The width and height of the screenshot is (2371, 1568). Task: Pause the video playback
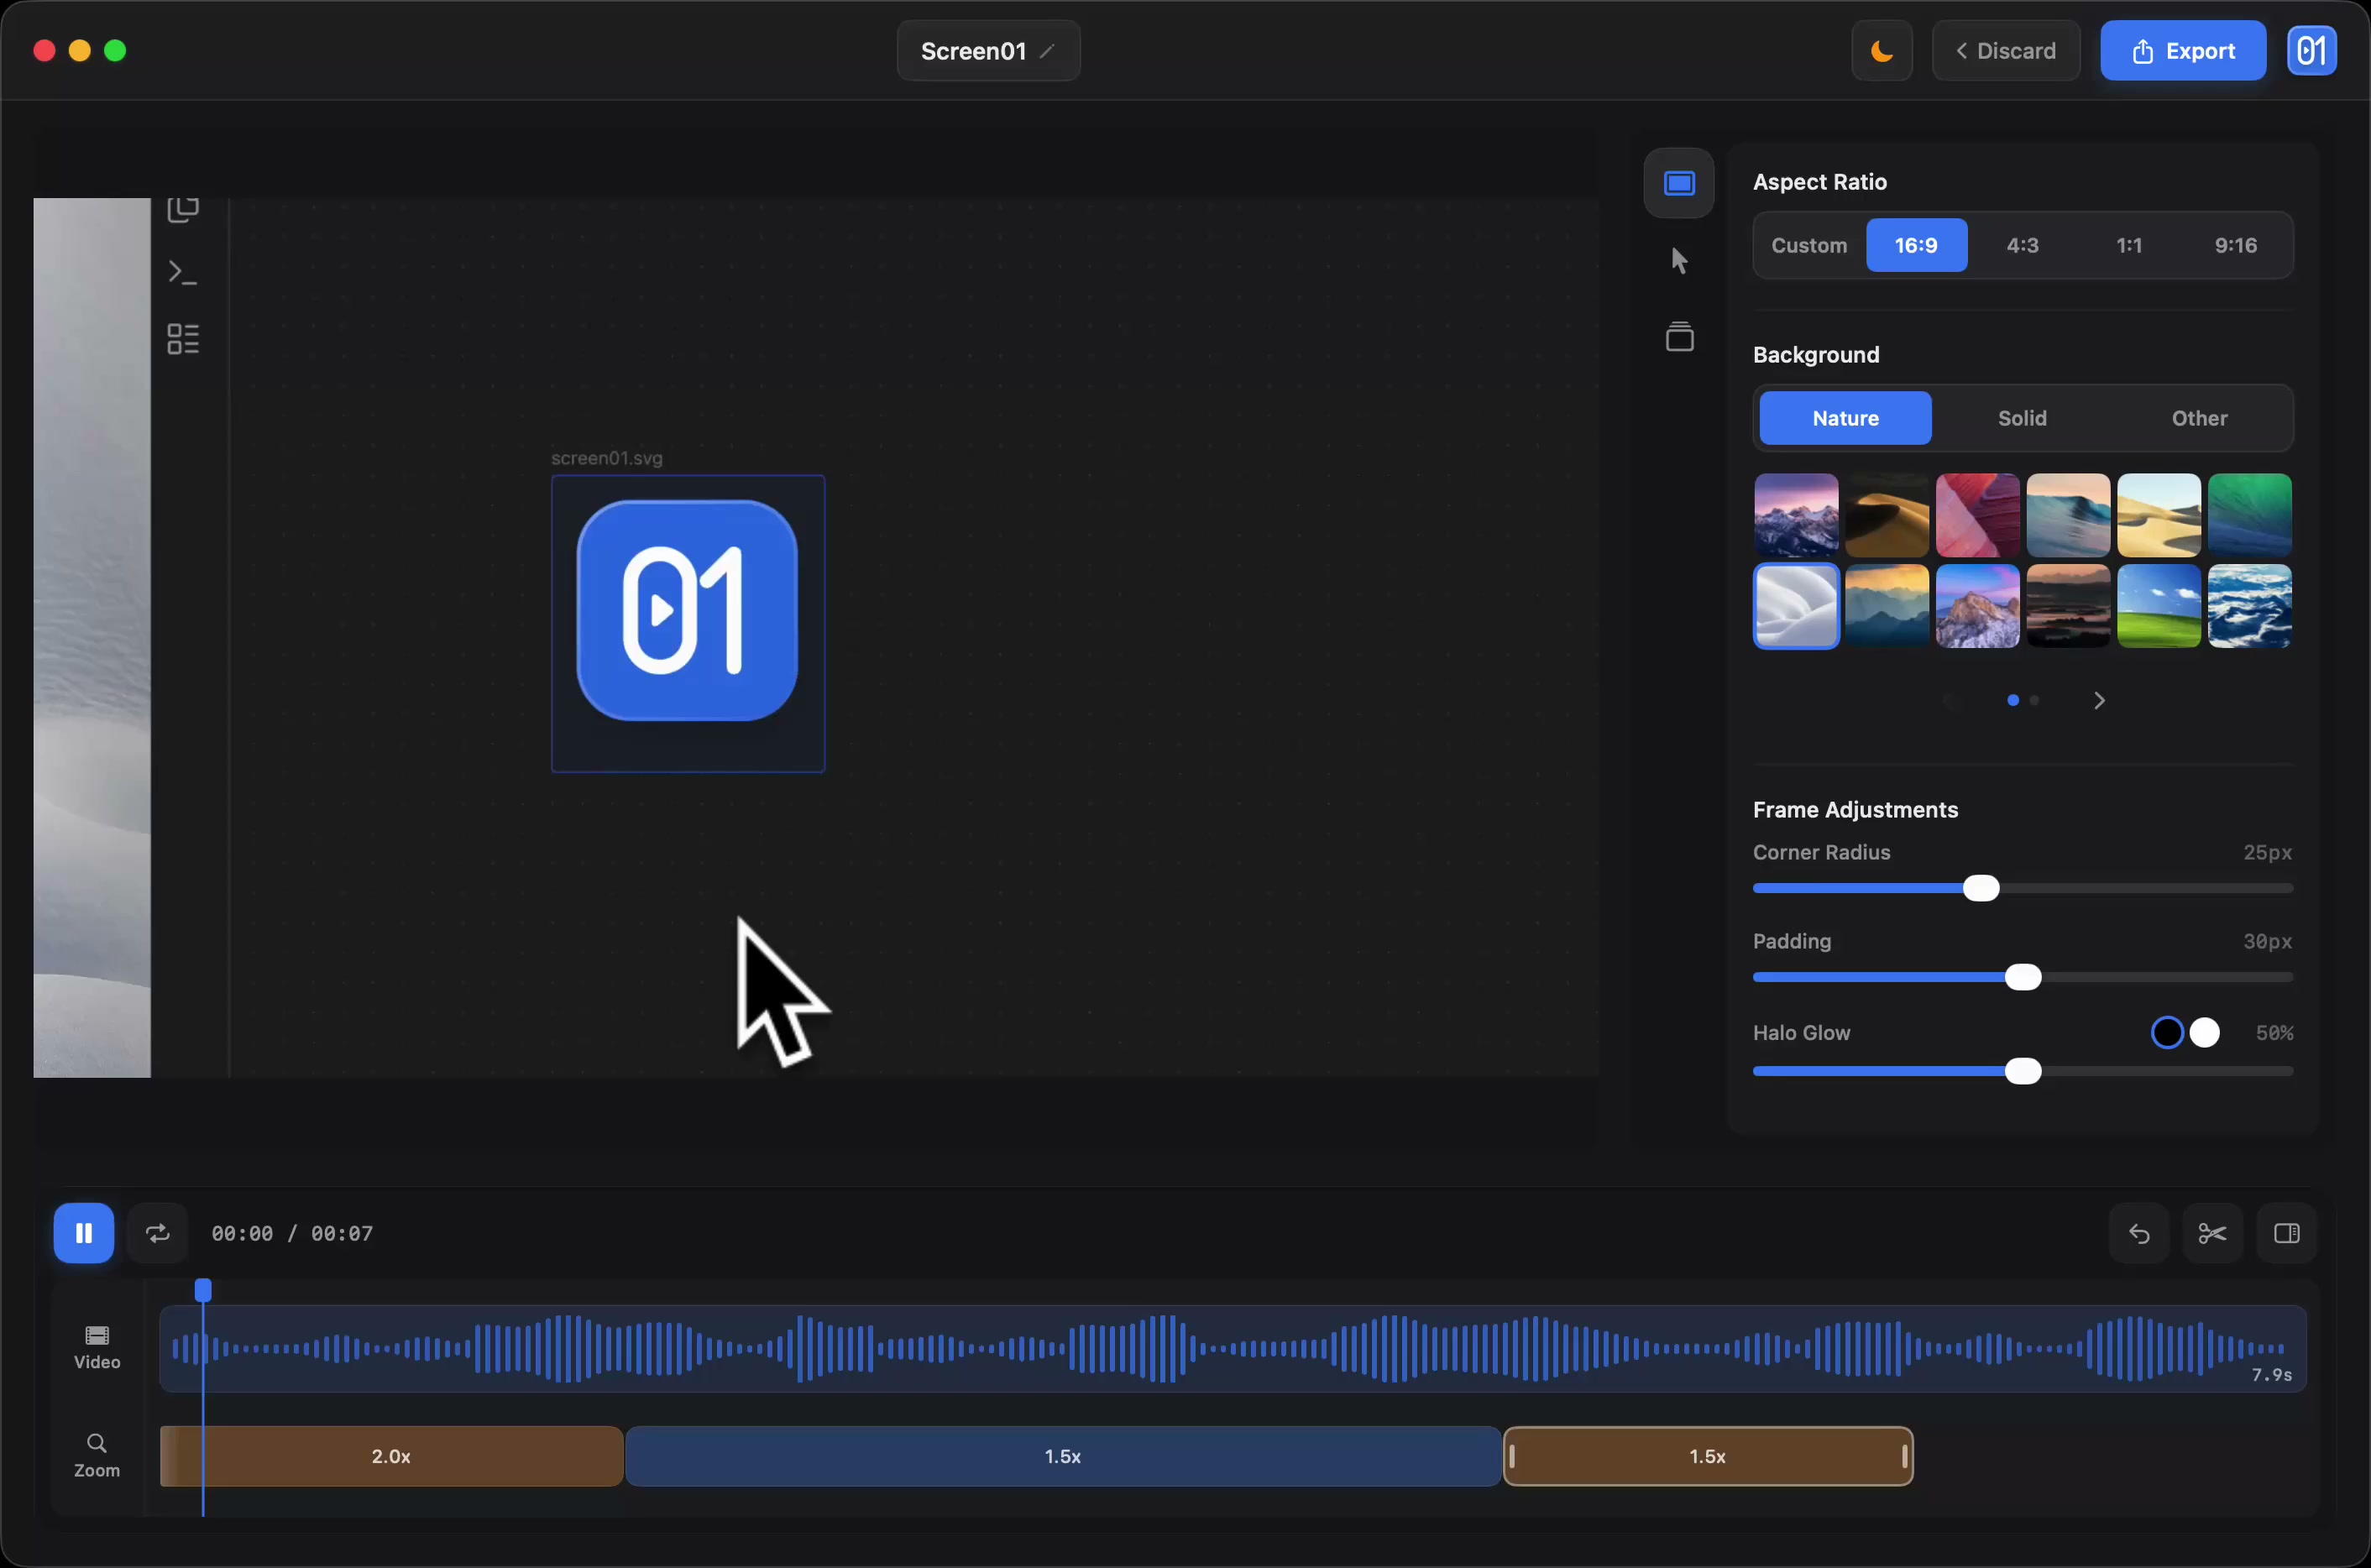tap(83, 1233)
